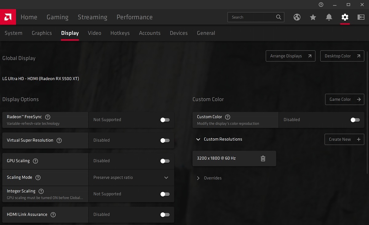Screen dimensions: 369x225
Task: Minimize the Radeon Software window
Action: click(x=335, y=5)
